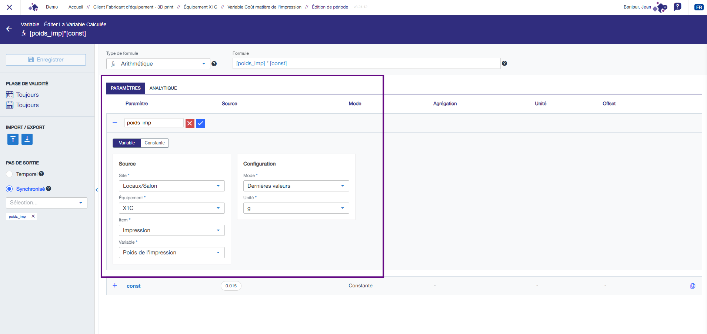Viewport: 707px width, 334px height.
Task: Click the const parameter name
Action: [x=134, y=286]
